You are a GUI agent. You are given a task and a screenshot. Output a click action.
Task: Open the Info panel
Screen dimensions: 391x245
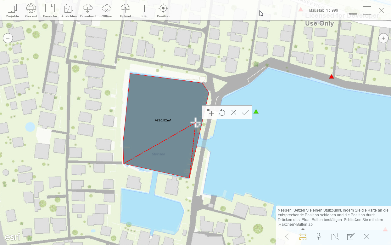click(x=144, y=10)
